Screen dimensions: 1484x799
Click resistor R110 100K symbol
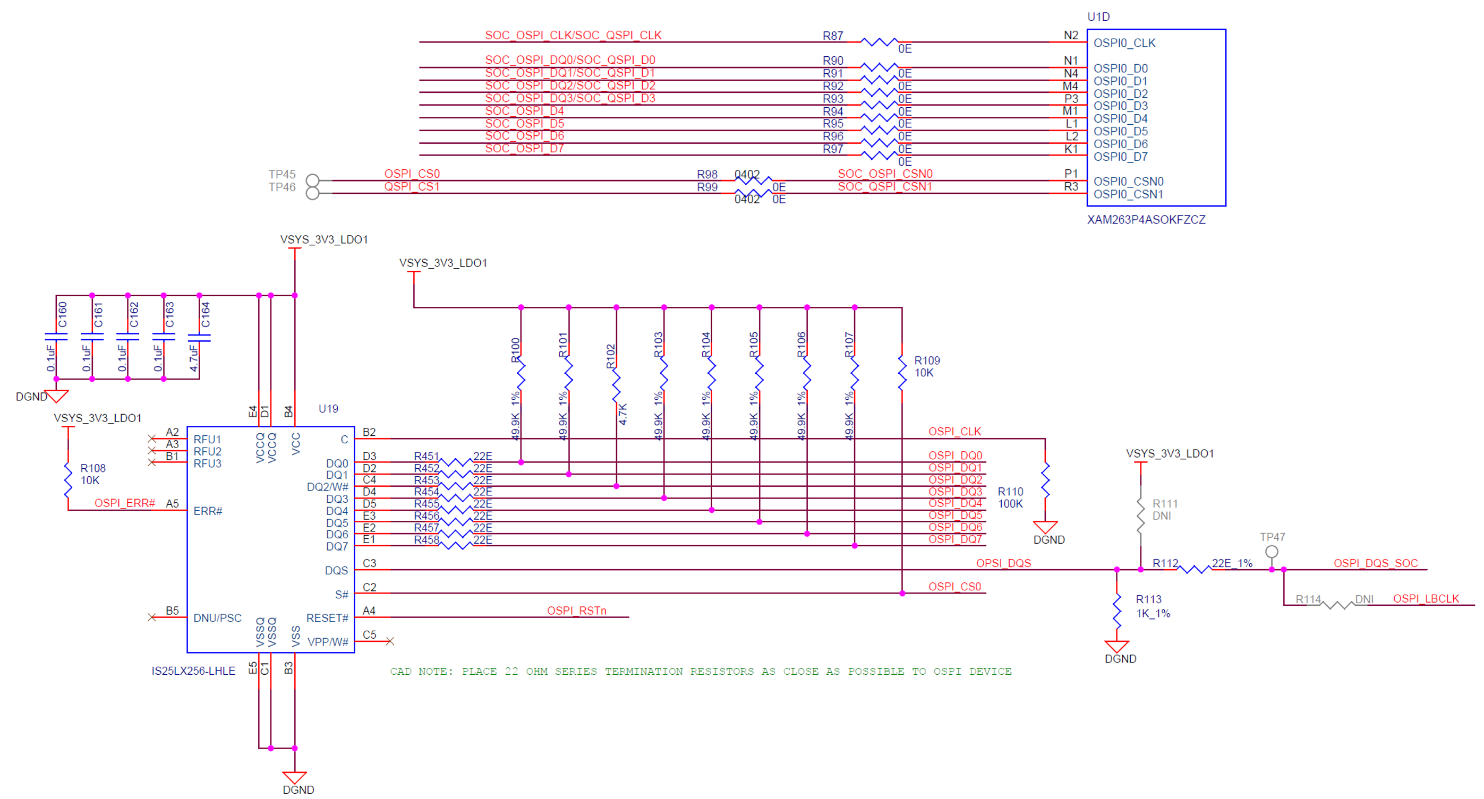[1045, 479]
